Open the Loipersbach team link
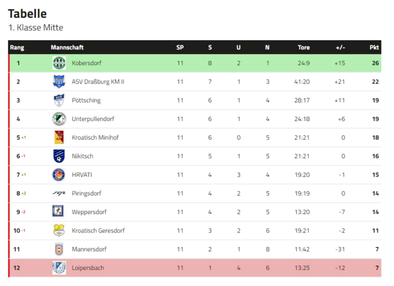Viewport: 394px width, 286px height. pyautogui.click(x=88, y=268)
